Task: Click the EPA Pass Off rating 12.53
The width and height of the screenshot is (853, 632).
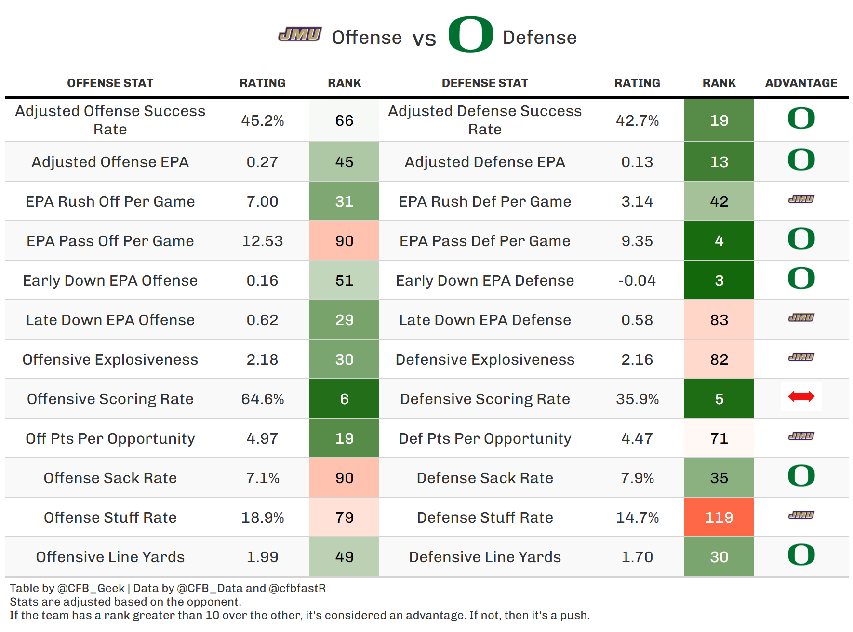Action: point(262,241)
